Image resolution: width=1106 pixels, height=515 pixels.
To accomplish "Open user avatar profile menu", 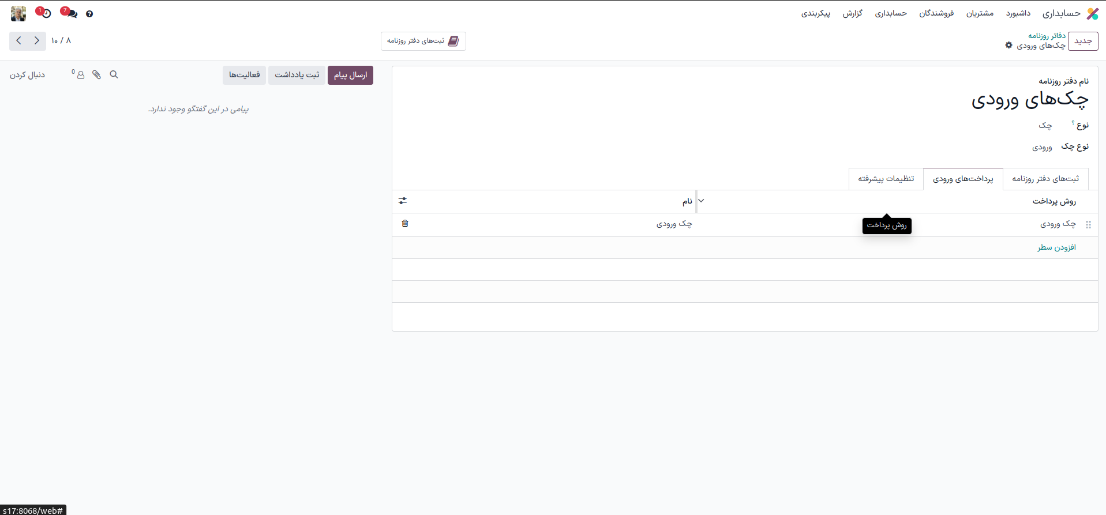I will pyautogui.click(x=18, y=13).
